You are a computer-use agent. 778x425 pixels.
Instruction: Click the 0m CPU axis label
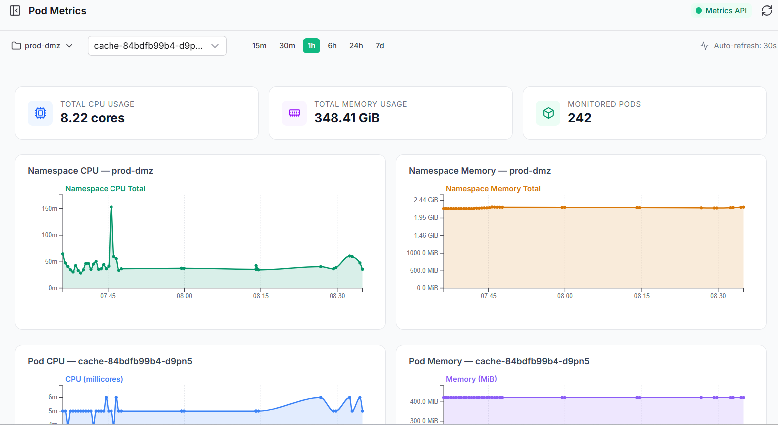(53, 288)
